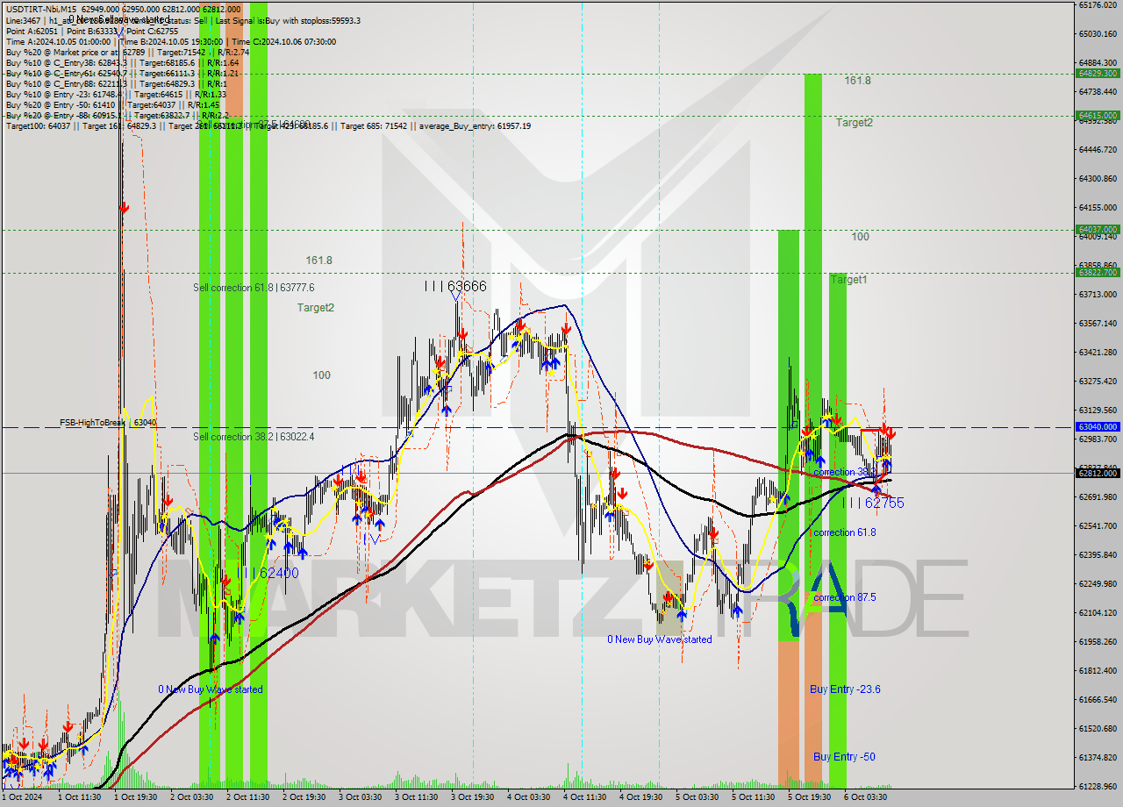Click the '3 Oct 03:30' time label
Image resolution: width=1123 pixels, height=807 pixels.
click(x=361, y=797)
